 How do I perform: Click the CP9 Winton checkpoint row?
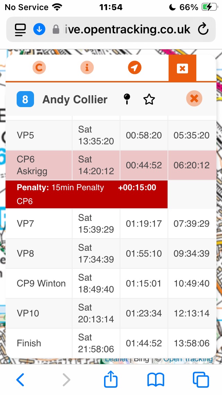point(111,283)
